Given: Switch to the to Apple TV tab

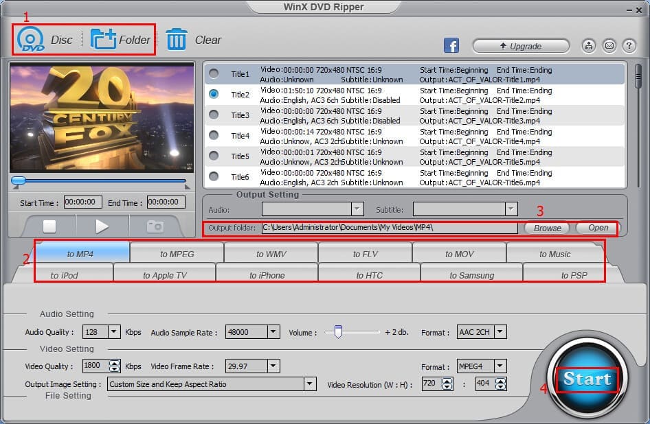Looking at the screenshot, I should (x=165, y=274).
